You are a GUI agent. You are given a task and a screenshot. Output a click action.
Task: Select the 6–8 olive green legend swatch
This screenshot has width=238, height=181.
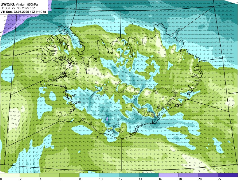pyautogui.click(x=69, y=175)
